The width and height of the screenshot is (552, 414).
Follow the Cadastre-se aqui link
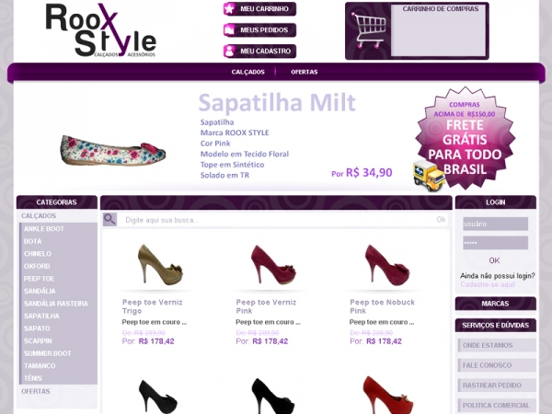(488, 284)
